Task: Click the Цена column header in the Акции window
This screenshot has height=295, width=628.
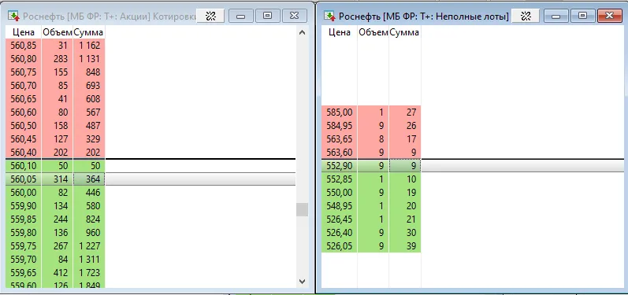Action: 24,32
